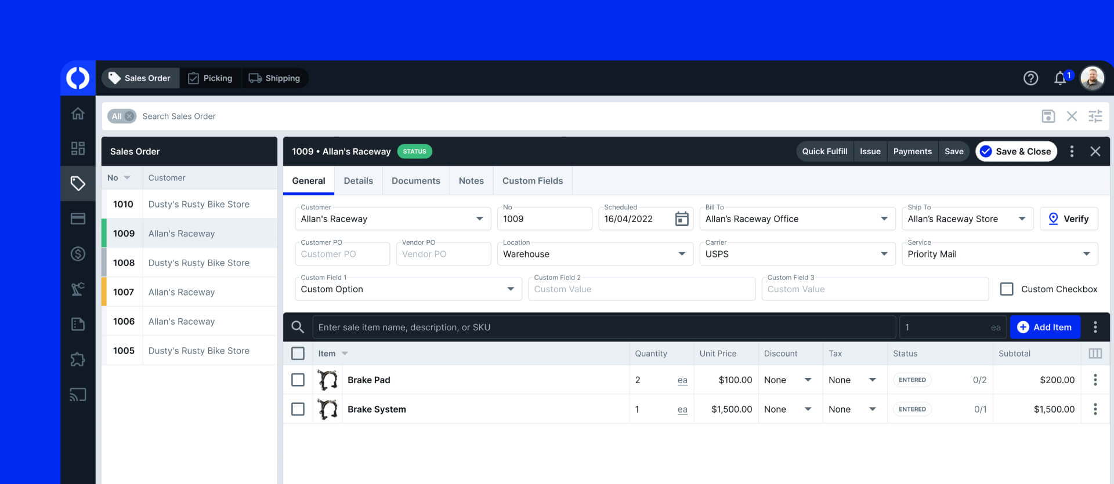Image resolution: width=1114 pixels, height=484 pixels.
Task: Open the user profile avatar
Action: point(1093,78)
